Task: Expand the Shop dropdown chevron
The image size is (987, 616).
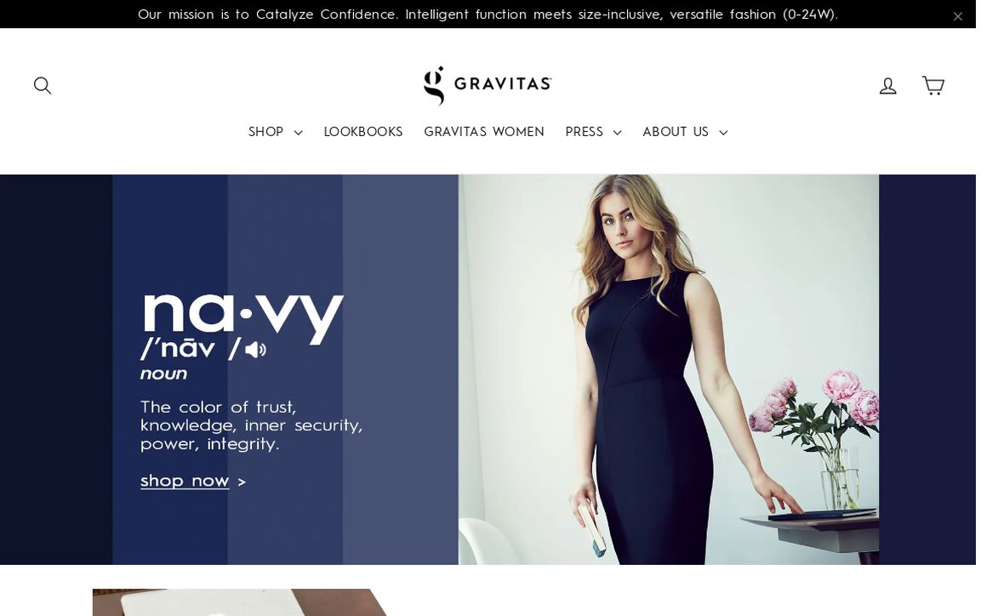Action: [299, 133]
